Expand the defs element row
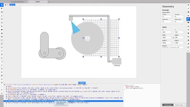This screenshot has width=190, height=107. pyautogui.click(x=7, y=86)
